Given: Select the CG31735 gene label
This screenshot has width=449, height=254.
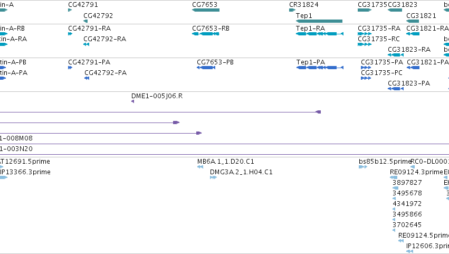Looking at the screenshot, I should [x=372, y=5].
